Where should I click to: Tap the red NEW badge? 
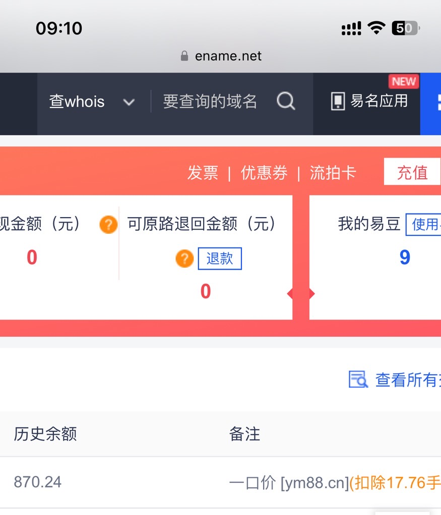404,82
